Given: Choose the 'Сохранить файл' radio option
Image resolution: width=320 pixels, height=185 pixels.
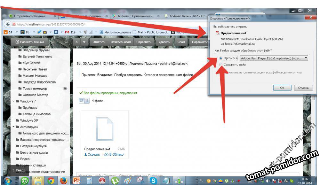Looking at the screenshot, I should [221, 65].
